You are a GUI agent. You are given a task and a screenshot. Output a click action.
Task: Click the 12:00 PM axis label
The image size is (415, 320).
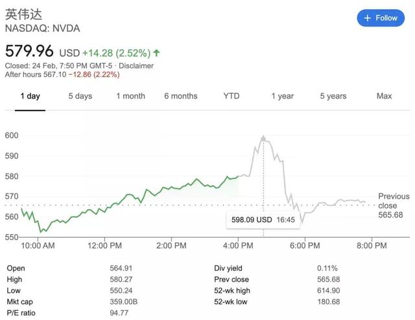tap(105, 245)
